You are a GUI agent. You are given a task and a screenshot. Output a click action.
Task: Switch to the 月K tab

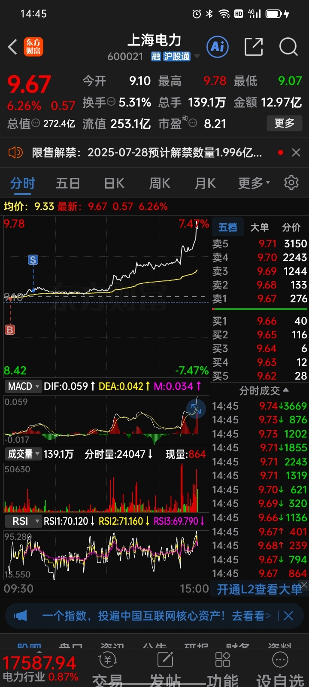(205, 183)
